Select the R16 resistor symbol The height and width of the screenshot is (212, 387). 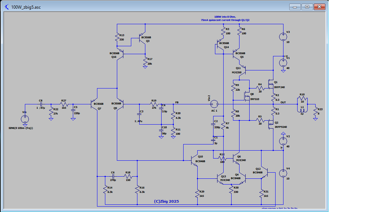pyautogui.click(x=137, y=190)
